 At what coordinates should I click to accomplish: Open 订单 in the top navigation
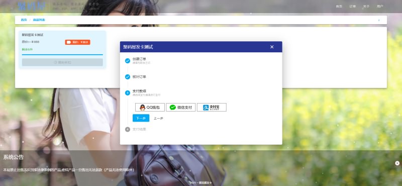pyautogui.click(x=353, y=7)
